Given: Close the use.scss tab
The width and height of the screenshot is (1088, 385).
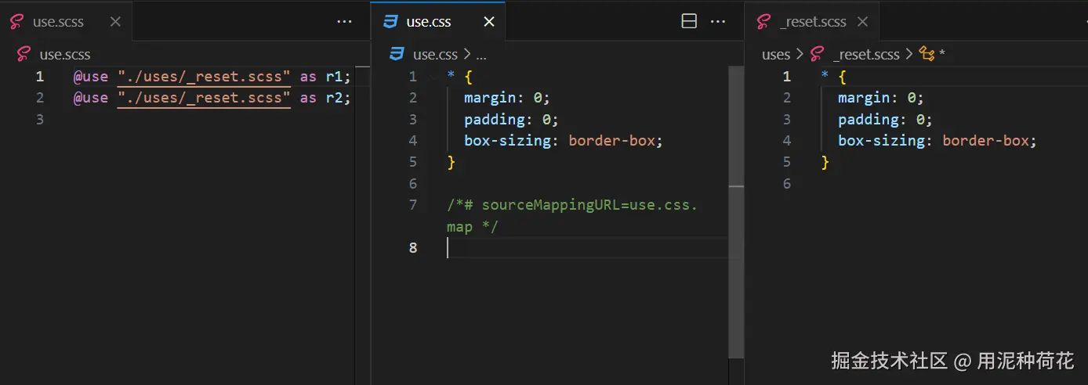Looking at the screenshot, I should [x=115, y=22].
